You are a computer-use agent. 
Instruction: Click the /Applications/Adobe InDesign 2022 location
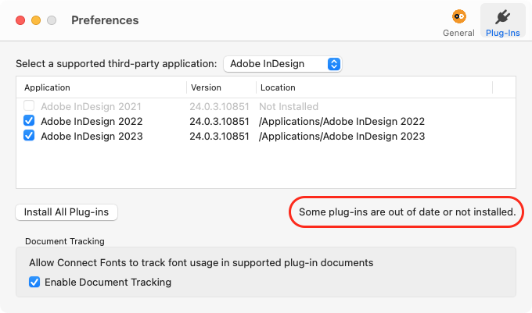(x=342, y=121)
